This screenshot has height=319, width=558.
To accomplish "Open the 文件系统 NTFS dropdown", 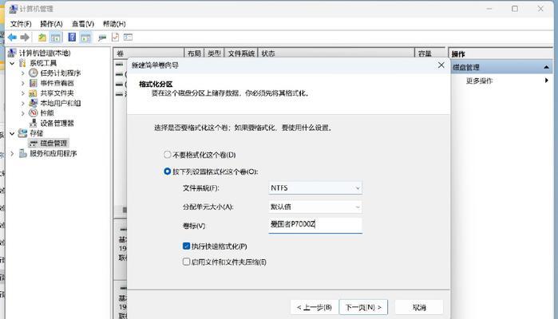I will tap(315, 187).
